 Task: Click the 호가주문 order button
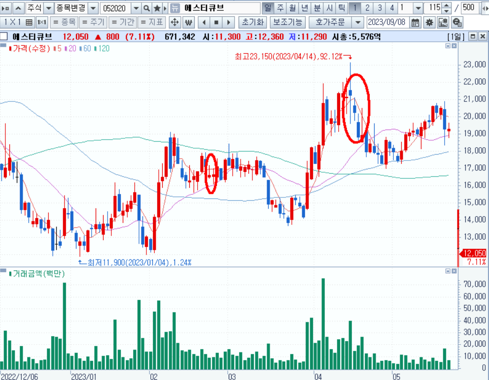click(x=330, y=23)
